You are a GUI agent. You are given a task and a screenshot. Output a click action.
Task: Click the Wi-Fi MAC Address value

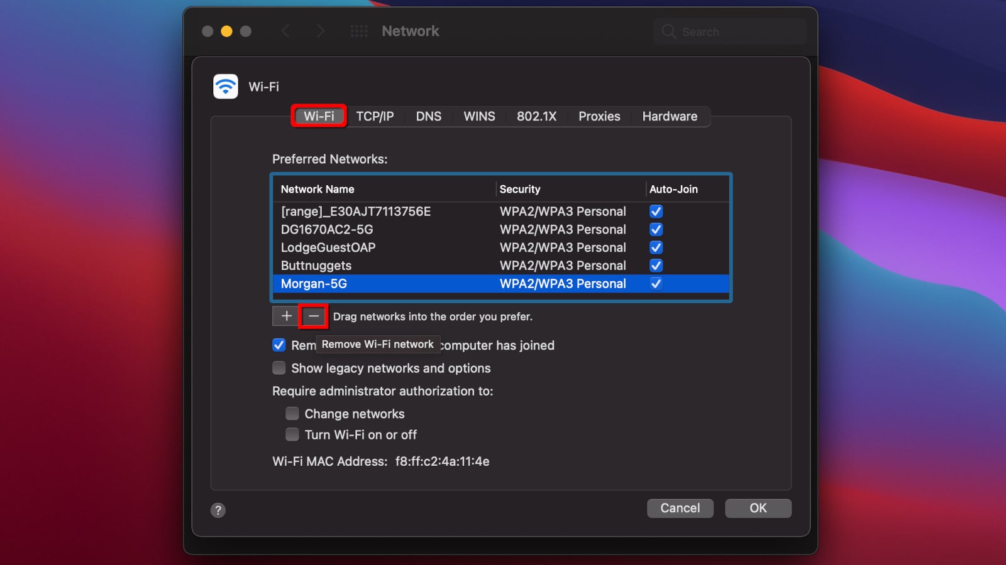pos(442,461)
